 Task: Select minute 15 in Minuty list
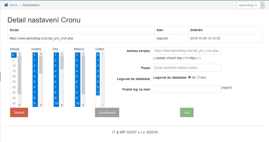14,71
